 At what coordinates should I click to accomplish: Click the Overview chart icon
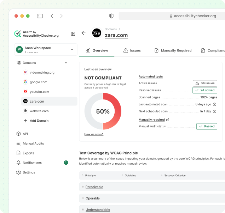click(88, 50)
